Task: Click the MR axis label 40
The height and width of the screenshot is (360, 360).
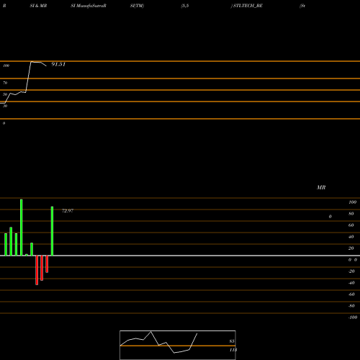Action: 351,237
